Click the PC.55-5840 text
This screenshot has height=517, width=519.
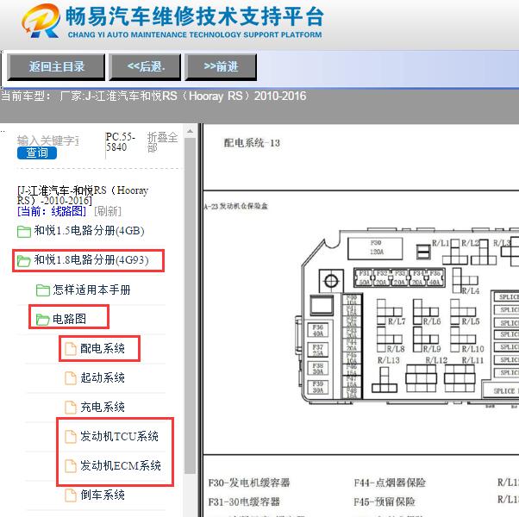tap(121, 141)
